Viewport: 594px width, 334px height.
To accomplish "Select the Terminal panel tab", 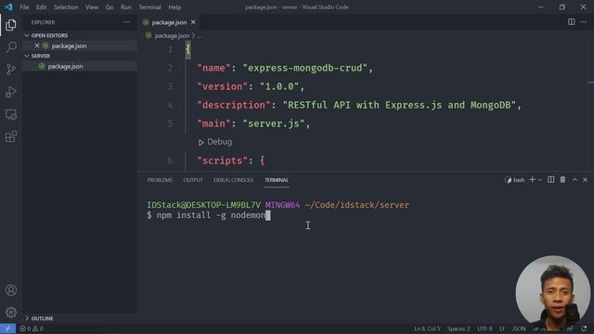I will [x=277, y=180].
